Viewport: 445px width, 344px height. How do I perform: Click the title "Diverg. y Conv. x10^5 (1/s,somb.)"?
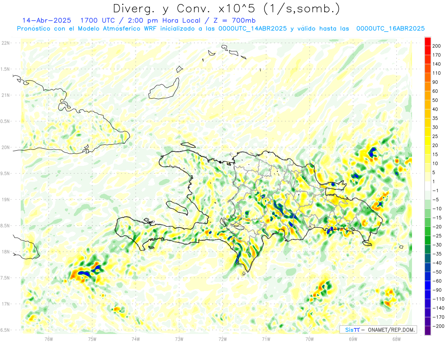(227, 9)
